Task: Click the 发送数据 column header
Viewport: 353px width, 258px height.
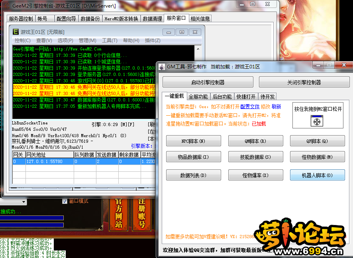Action: pos(107,155)
